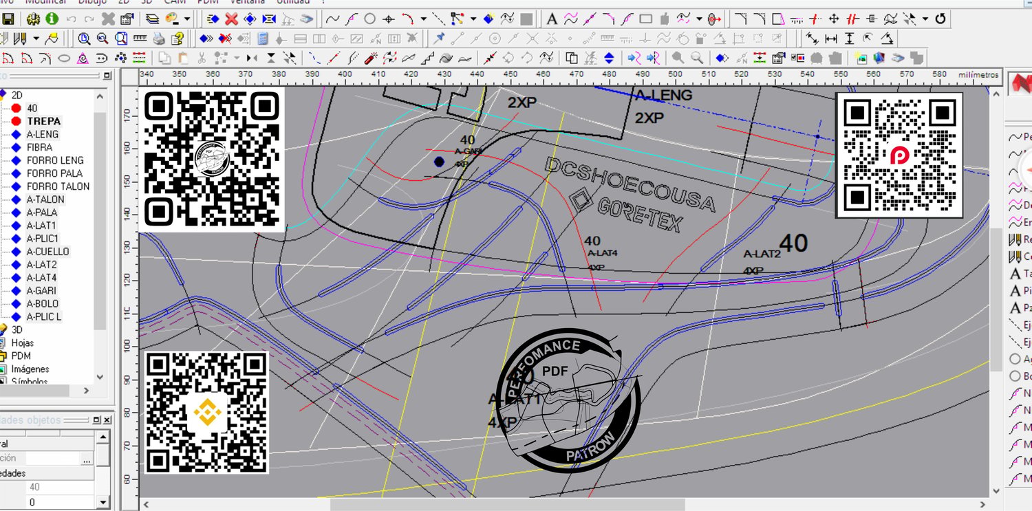1032x511 pixels.
Task: Select the A-LAT1 layer in the tree
Action: [x=41, y=226]
